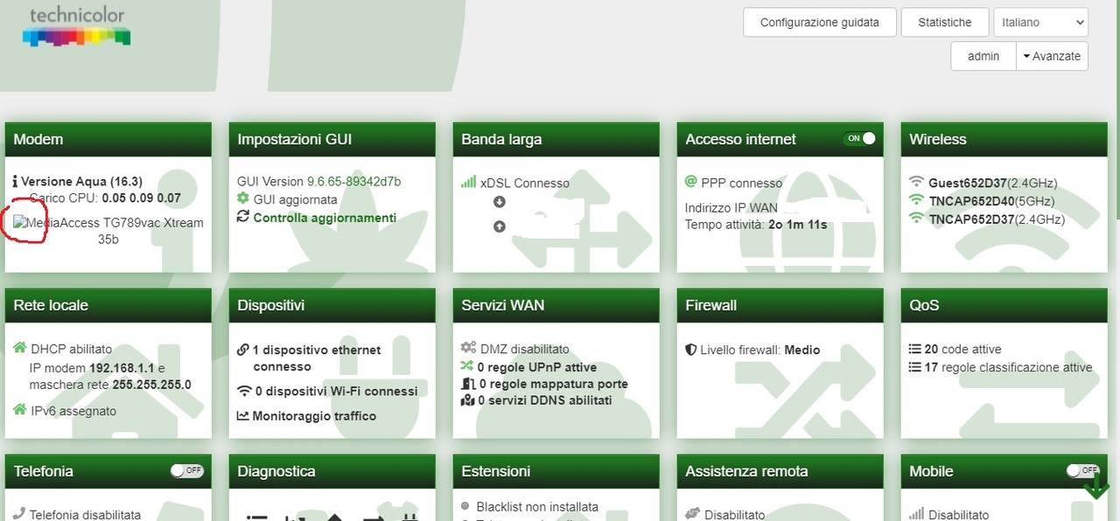Image resolution: width=1120 pixels, height=521 pixels.
Task: Click the gear icon next to GUI aggiornata
Action: coord(243,198)
